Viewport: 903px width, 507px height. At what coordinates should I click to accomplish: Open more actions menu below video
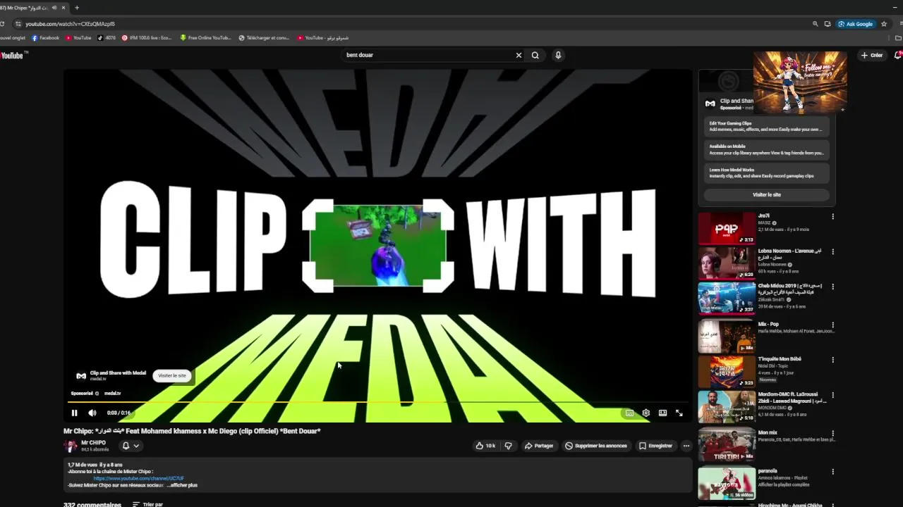coord(686,446)
